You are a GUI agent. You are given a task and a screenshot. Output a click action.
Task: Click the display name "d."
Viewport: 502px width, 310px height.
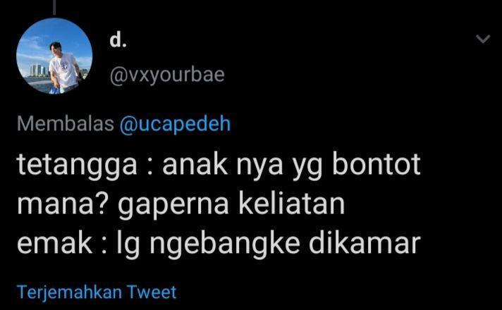(118, 40)
